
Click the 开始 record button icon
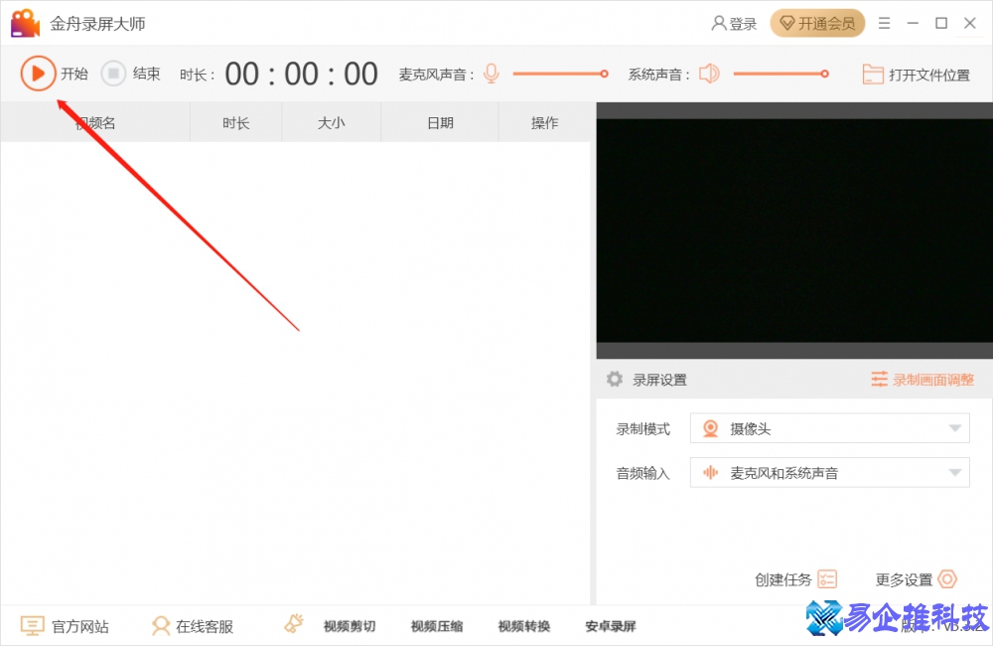click(x=39, y=73)
